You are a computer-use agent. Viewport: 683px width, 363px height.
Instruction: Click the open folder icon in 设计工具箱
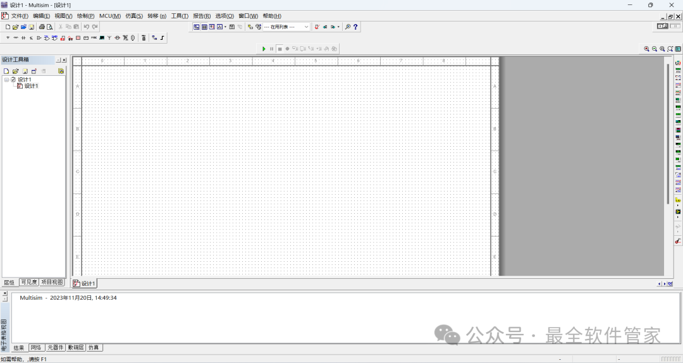click(15, 71)
